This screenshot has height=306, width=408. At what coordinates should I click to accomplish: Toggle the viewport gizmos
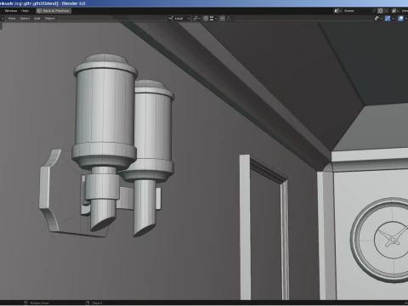point(388,19)
